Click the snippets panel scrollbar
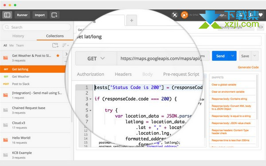Viewport: 266px width, 166px height. click(257, 97)
